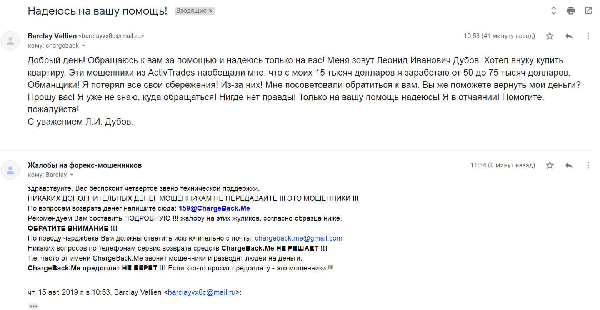Open more options for Barclay's message
Image resolution: width=600 pixels, height=310 pixels.
coord(588,36)
